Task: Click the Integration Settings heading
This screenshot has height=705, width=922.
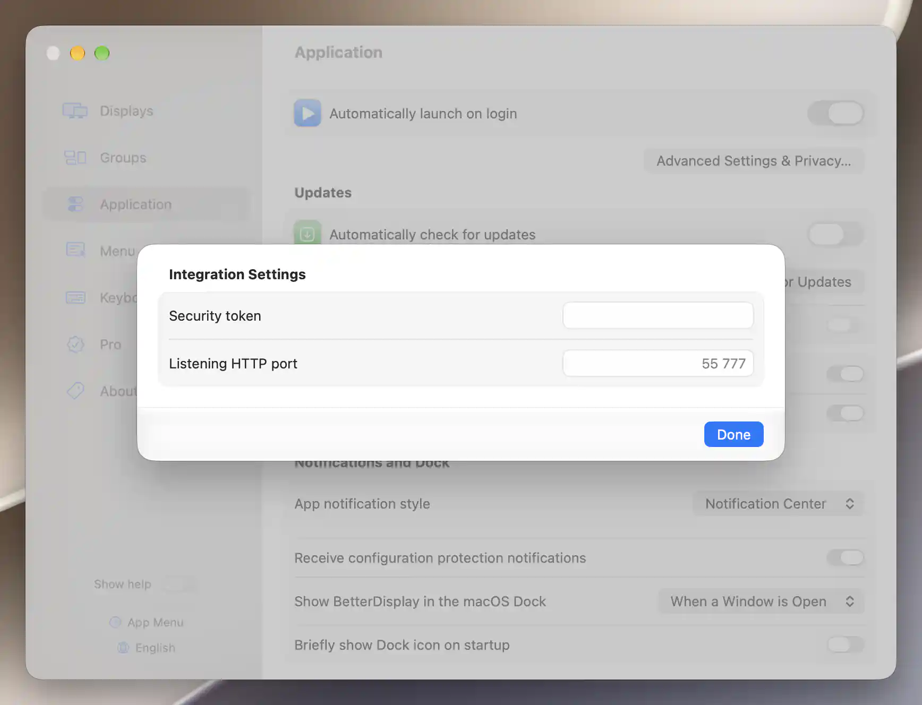Action: [x=237, y=274]
